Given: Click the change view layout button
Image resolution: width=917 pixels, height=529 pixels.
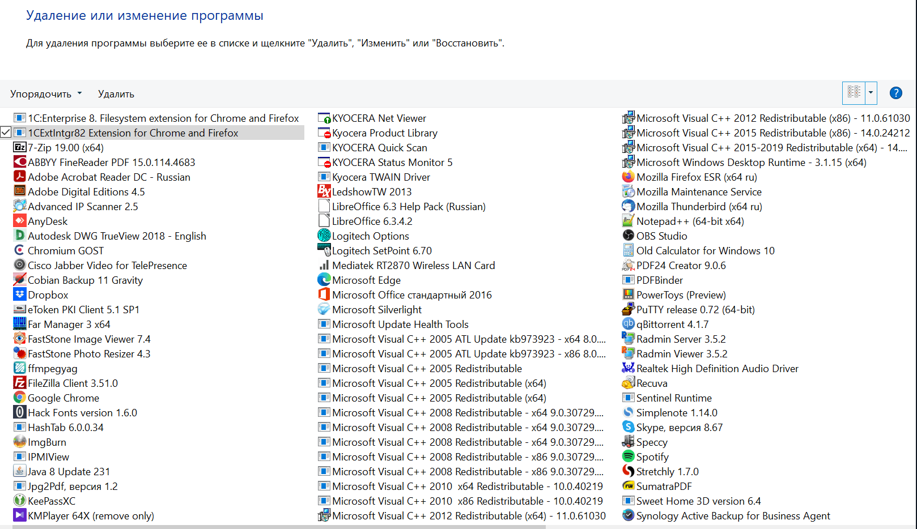Looking at the screenshot, I should click(x=854, y=93).
